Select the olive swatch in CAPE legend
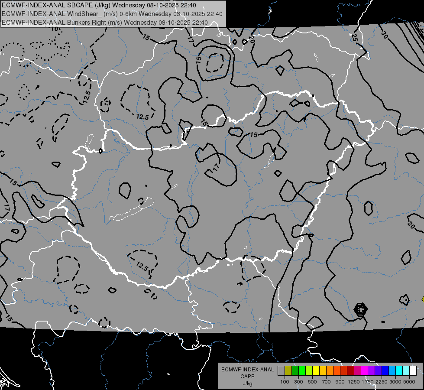Image resolution: width=424 pixels, height=390 pixels. coord(288,371)
